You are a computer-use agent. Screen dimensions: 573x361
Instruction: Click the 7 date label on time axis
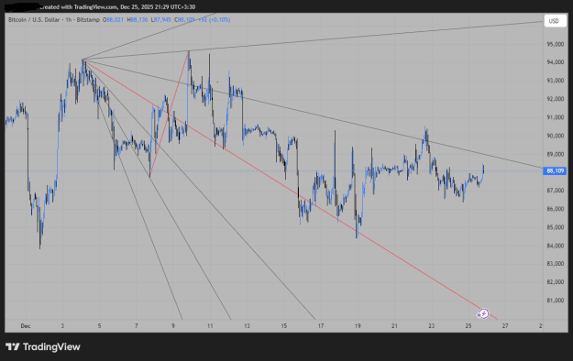pos(137,326)
